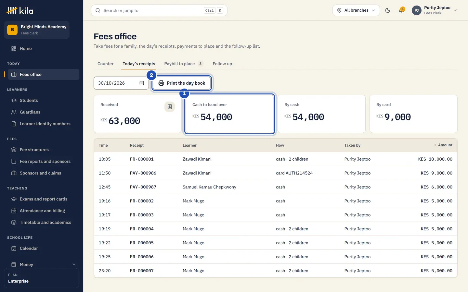This screenshot has height=292, width=468.
Task: Click receipt number FR-000007
Action: click(142, 271)
